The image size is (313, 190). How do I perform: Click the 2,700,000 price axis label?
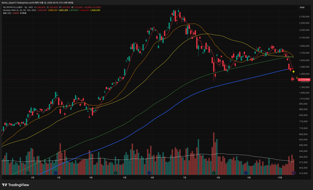[304, 17]
